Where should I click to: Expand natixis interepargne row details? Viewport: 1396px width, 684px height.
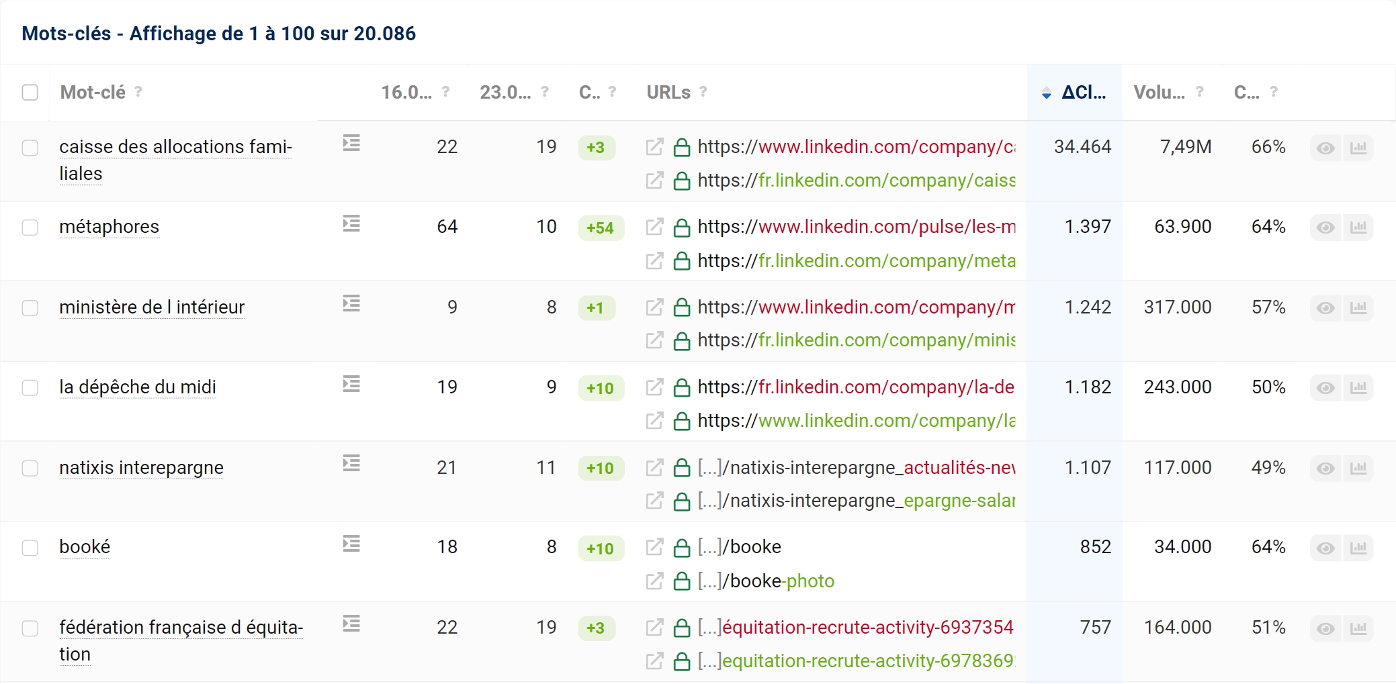[x=351, y=463]
